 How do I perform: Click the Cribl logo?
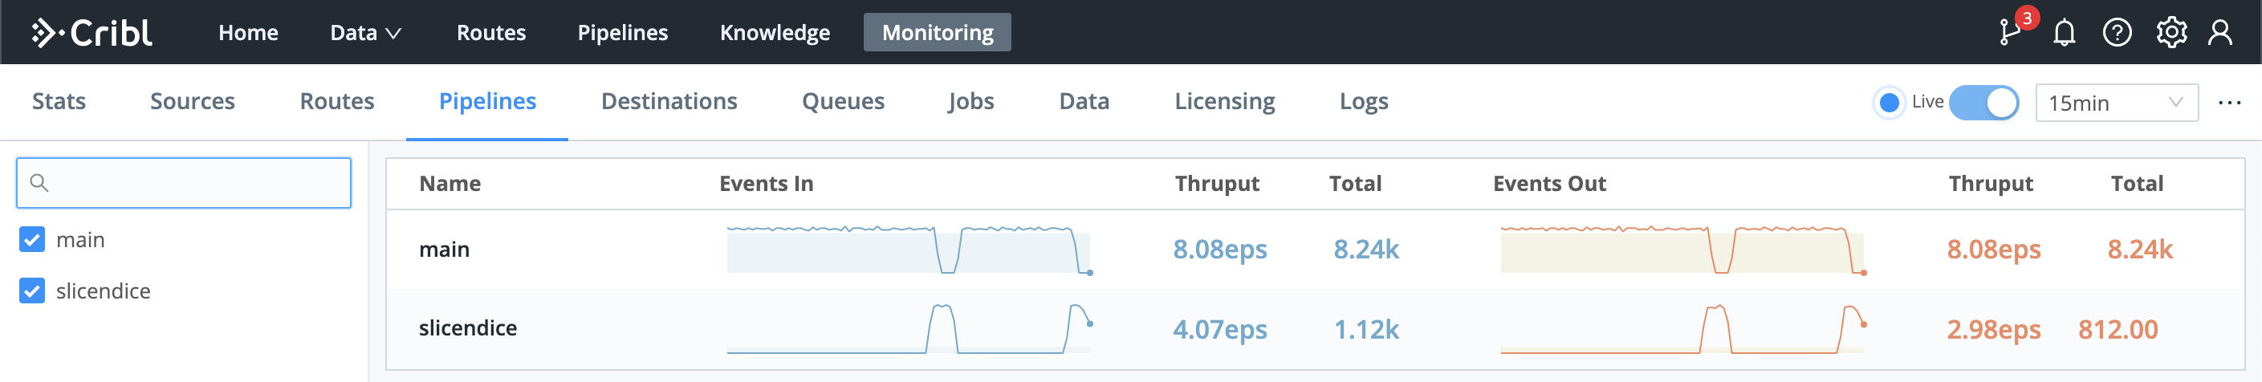(92, 32)
